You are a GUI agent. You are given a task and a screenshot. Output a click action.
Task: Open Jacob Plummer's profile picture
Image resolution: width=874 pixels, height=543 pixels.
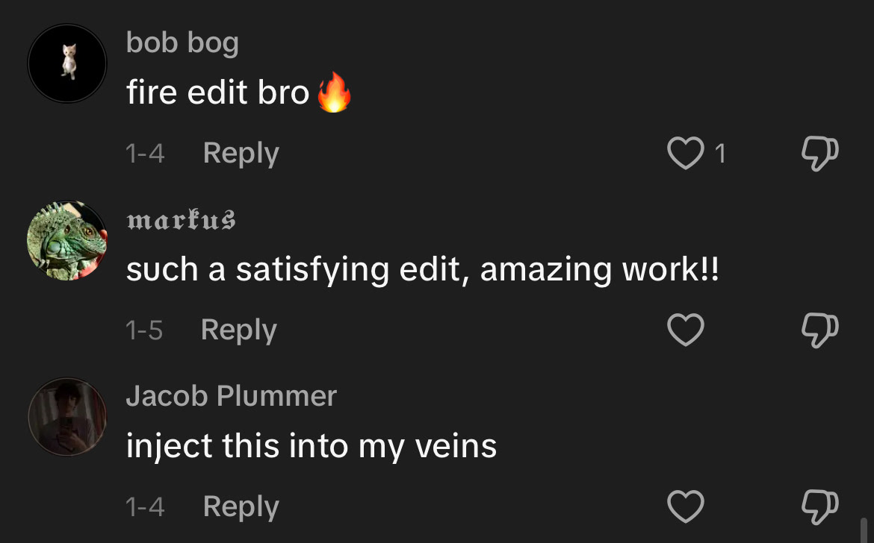click(67, 417)
